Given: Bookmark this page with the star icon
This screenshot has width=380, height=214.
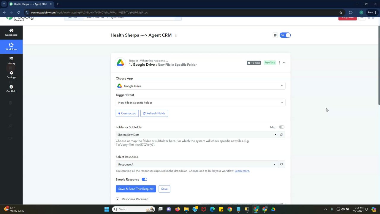Looking at the screenshot, I should pos(341,12).
